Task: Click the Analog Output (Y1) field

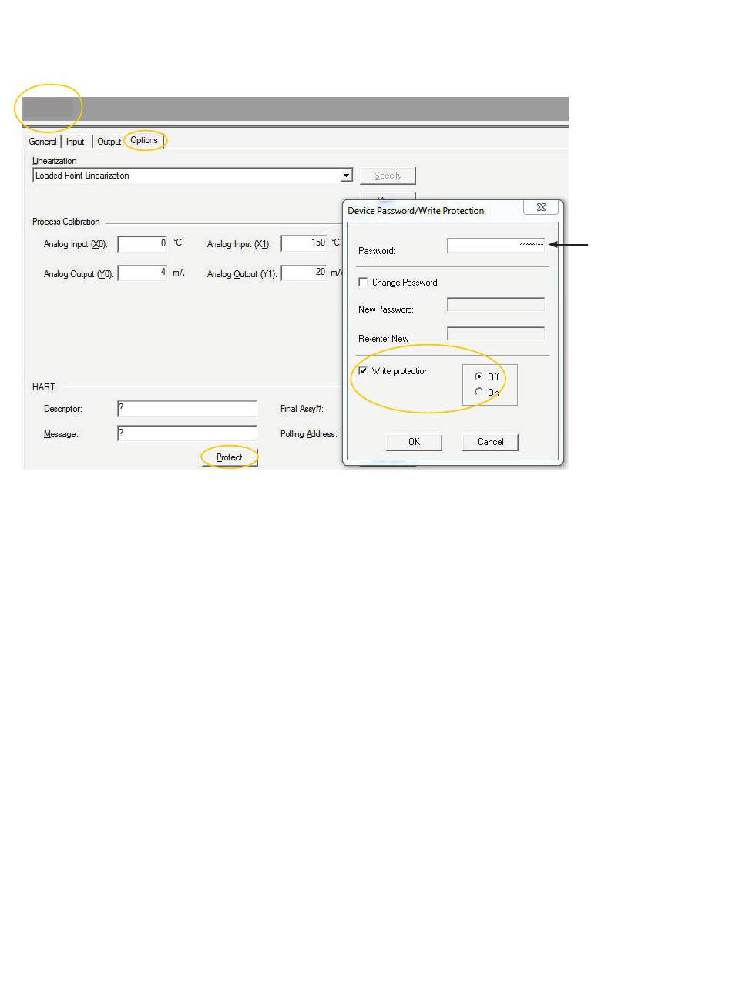Action: point(304,273)
